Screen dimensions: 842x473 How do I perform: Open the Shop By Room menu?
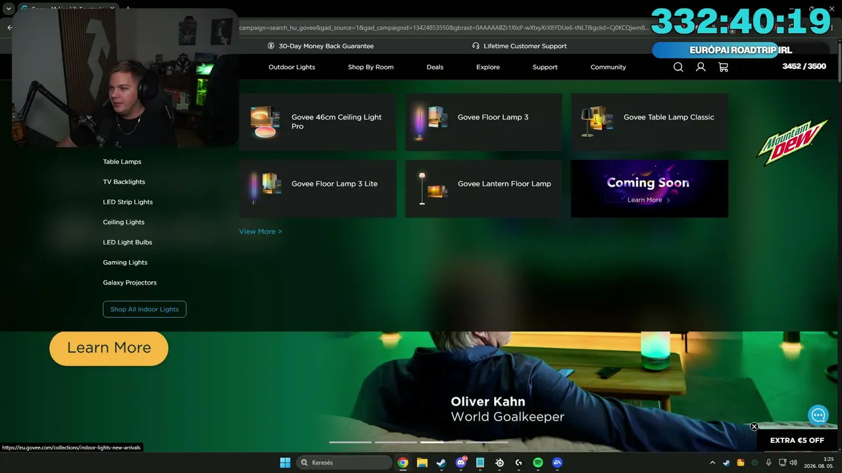pos(370,67)
